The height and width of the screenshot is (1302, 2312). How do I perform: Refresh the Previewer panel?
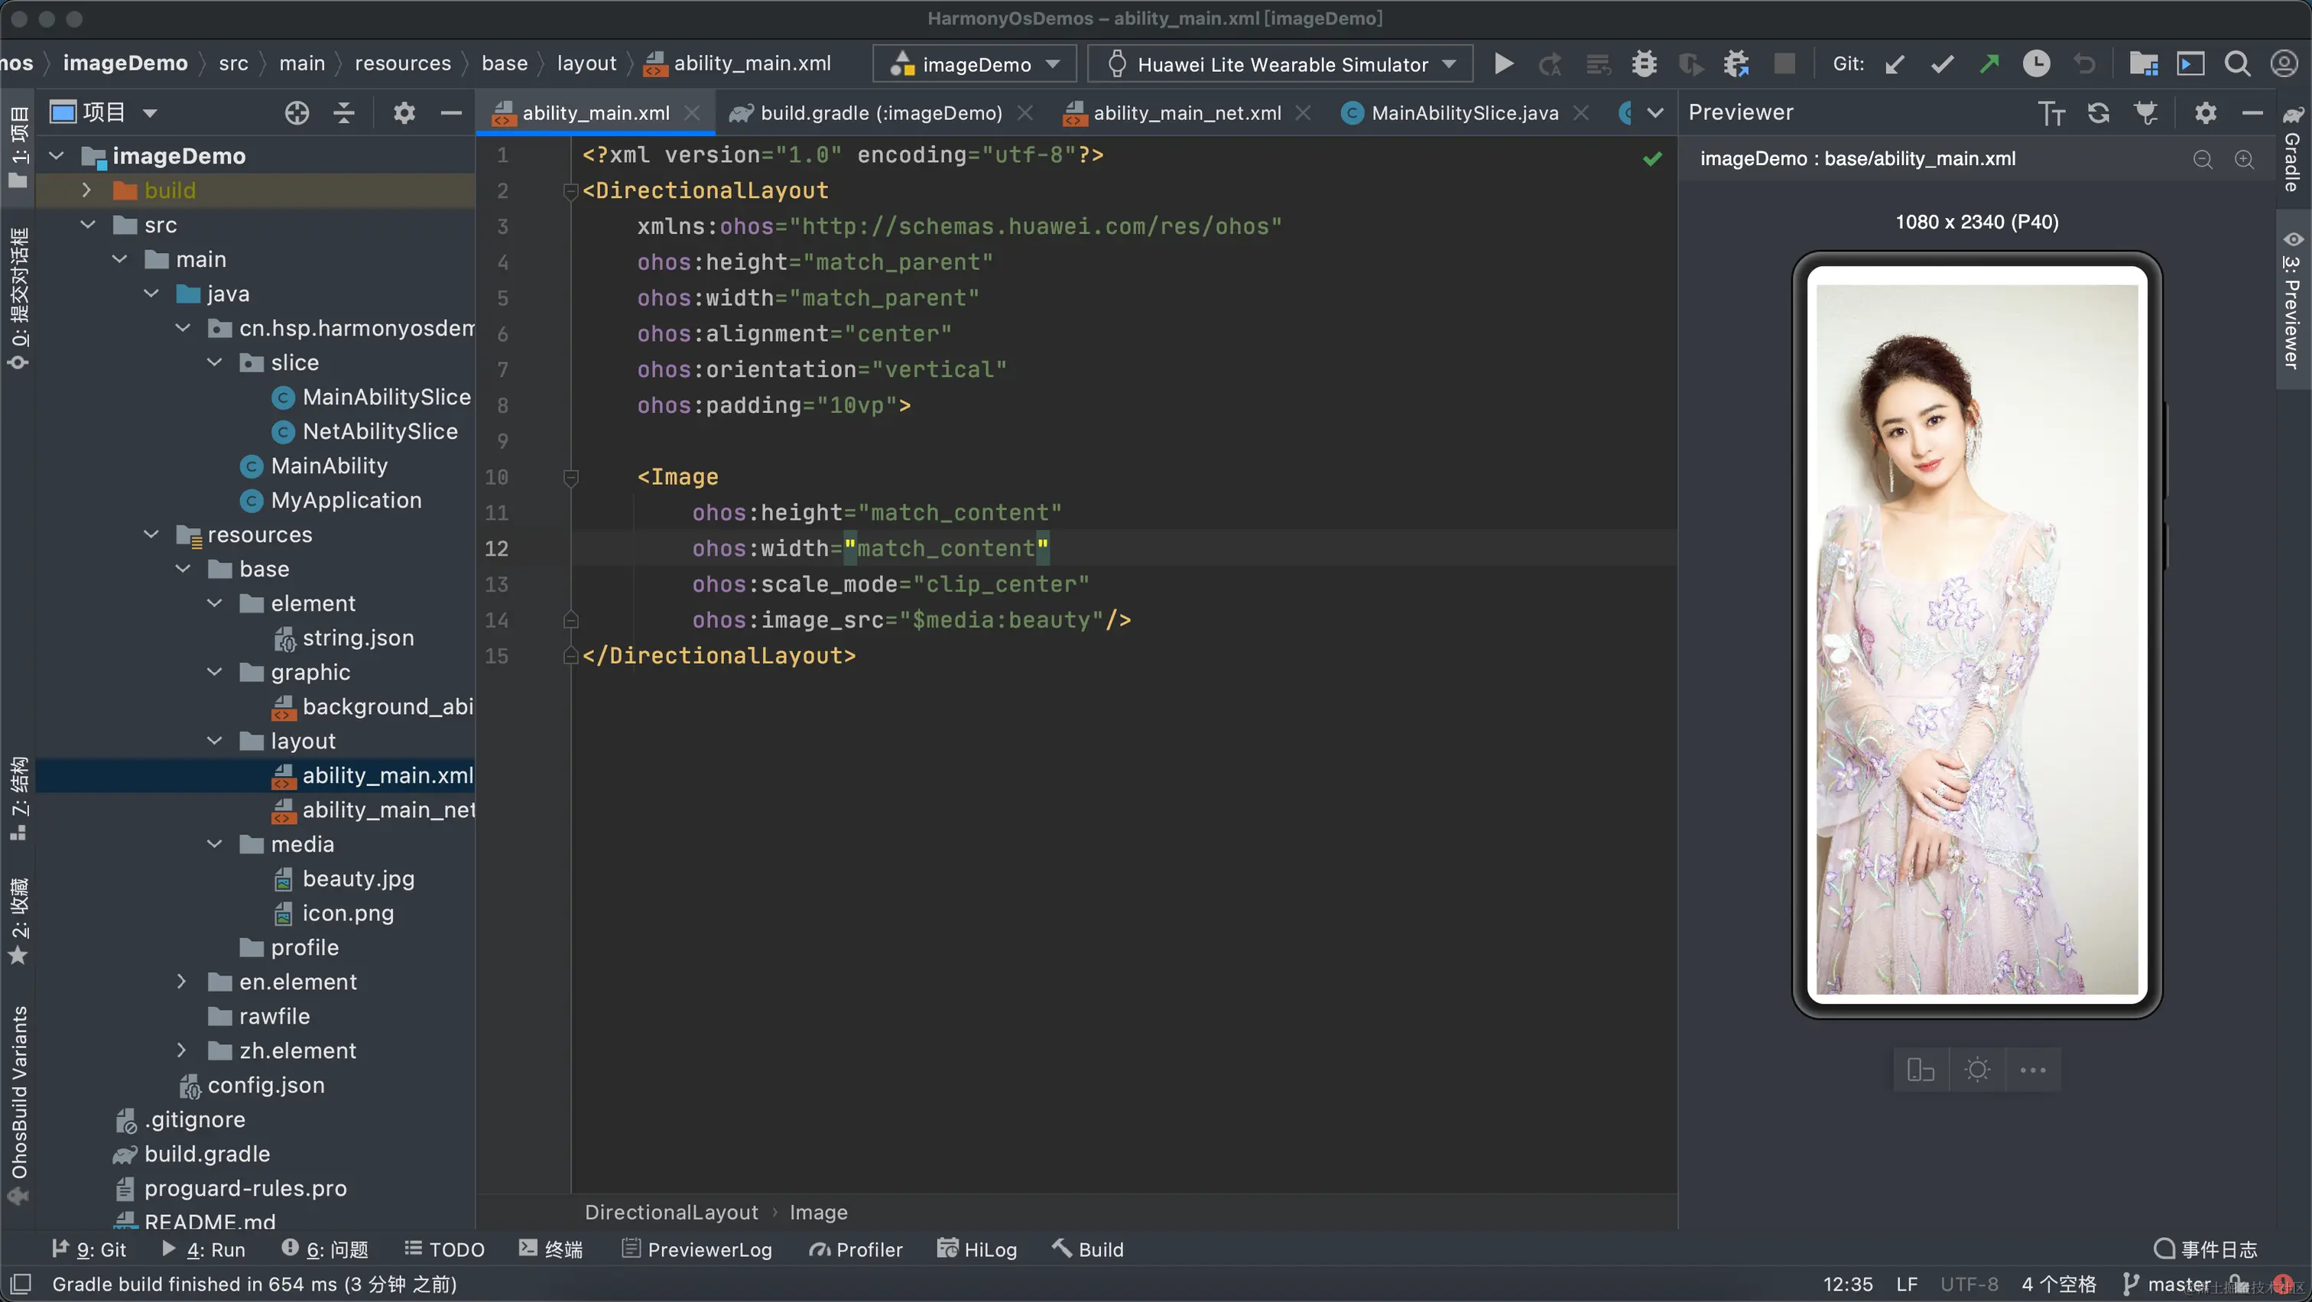(2097, 113)
